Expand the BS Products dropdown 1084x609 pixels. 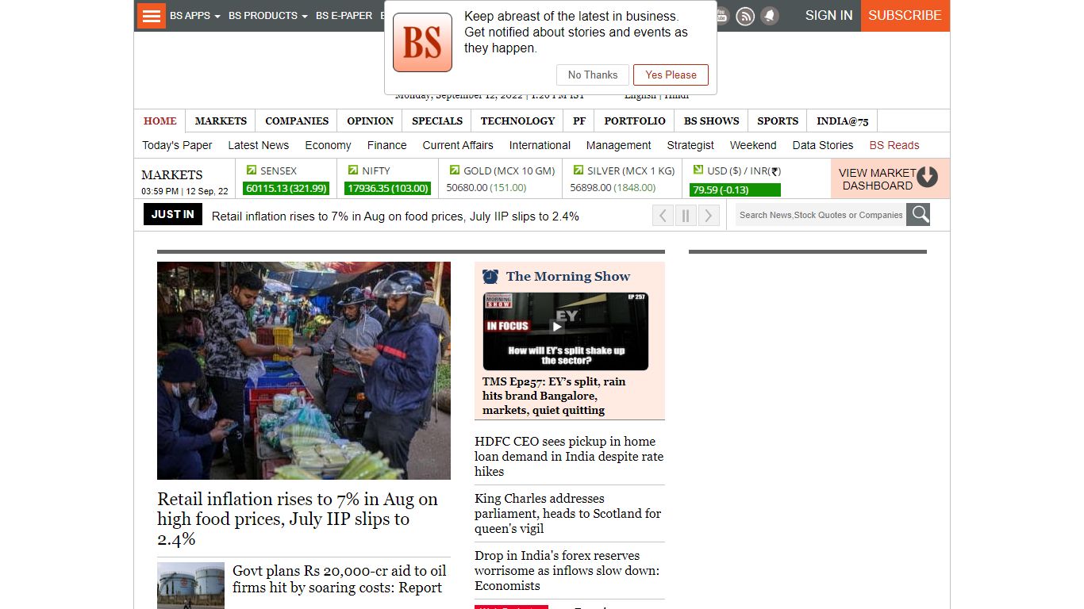[268, 16]
